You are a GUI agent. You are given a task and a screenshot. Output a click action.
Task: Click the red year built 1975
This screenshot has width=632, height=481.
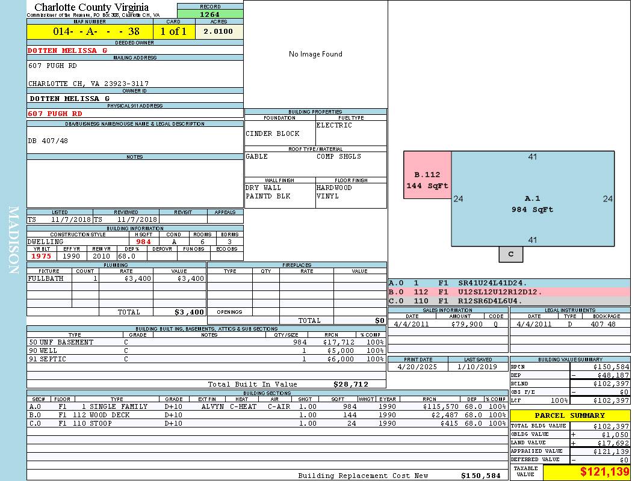[42, 256]
